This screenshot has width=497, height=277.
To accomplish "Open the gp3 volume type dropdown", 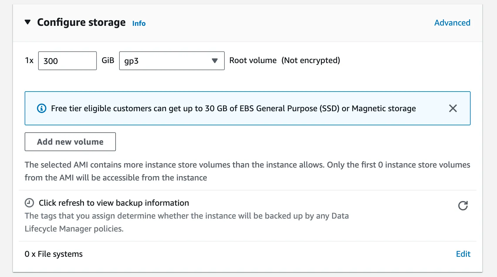I will pyautogui.click(x=167, y=61).
